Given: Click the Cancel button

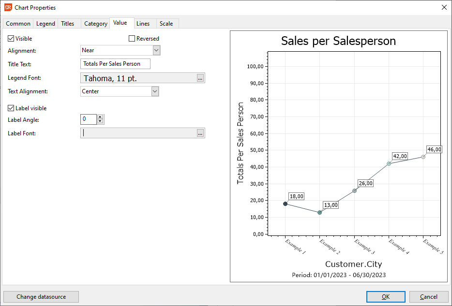Looking at the screenshot, I should point(429,297).
